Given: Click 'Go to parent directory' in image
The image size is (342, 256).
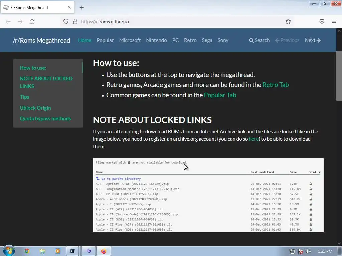Looking at the screenshot, I should tap(121, 179).
